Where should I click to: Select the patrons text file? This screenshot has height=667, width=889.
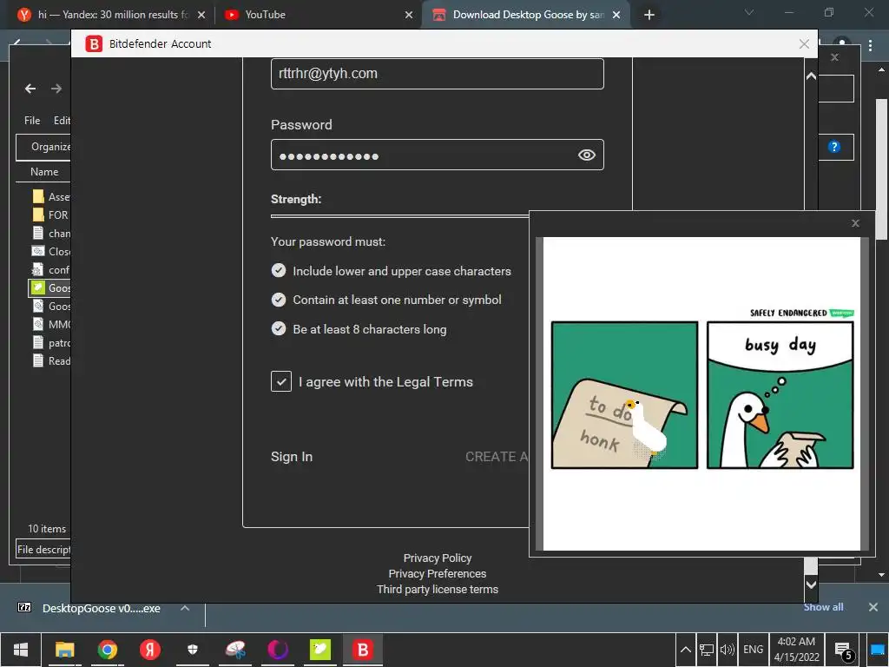tap(51, 342)
